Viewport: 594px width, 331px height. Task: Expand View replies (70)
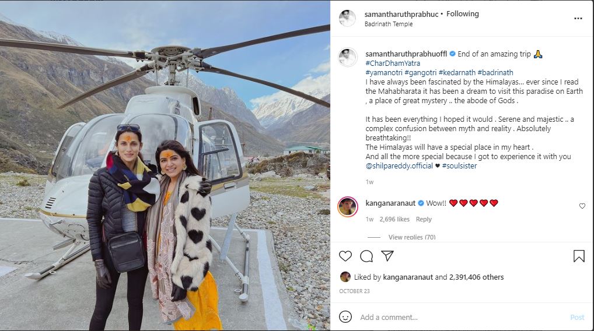412,237
